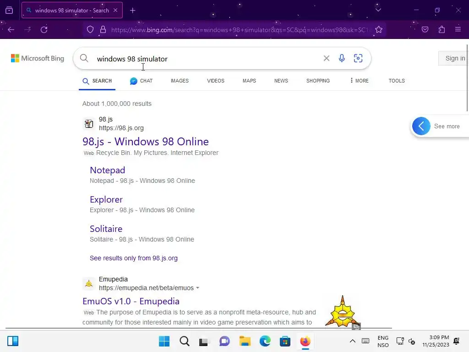The height and width of the screenshot is (352, 469).
Task: Open the Explorer sub-link
Action: 106,199
